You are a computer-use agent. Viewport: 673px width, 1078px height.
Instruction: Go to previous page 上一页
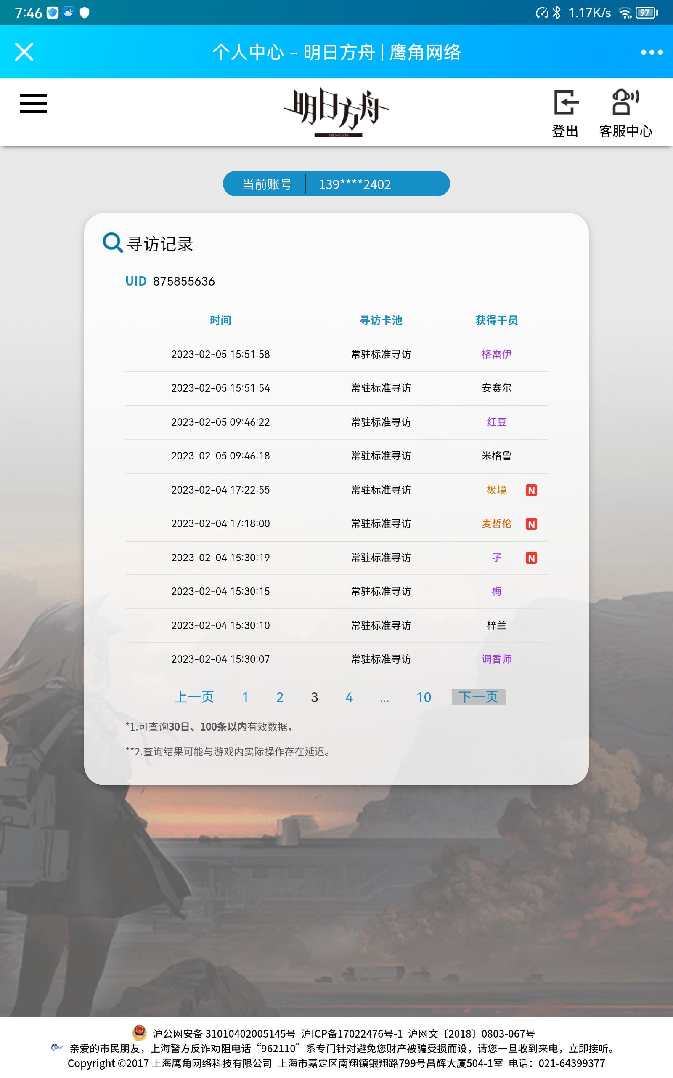pos(194,696)
